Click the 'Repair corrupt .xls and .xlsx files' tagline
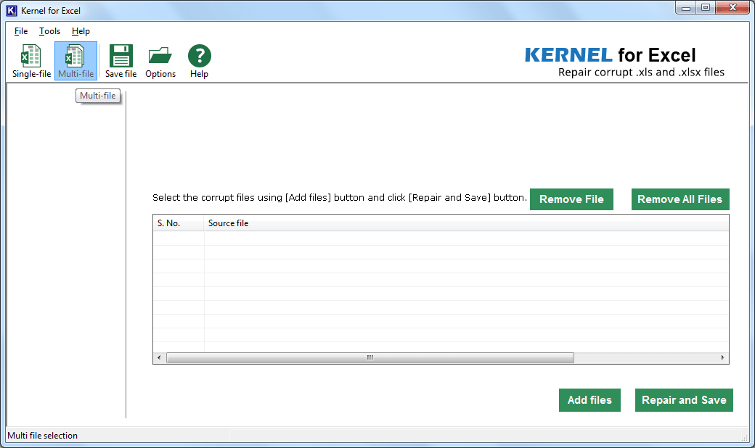This screenshot has width=755, height=448. pyautogui.click(x=641, y=72)
